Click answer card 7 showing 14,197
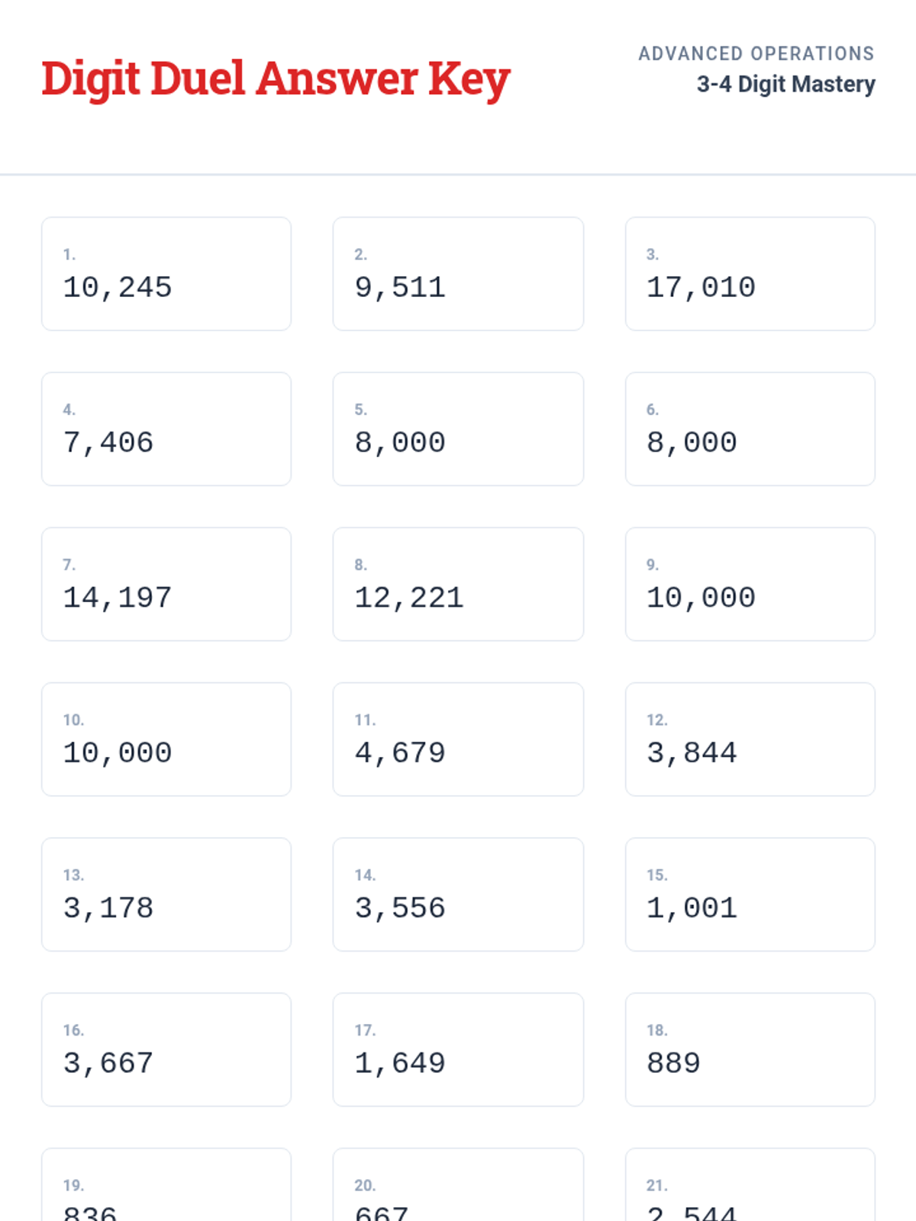 click(166, 584)
